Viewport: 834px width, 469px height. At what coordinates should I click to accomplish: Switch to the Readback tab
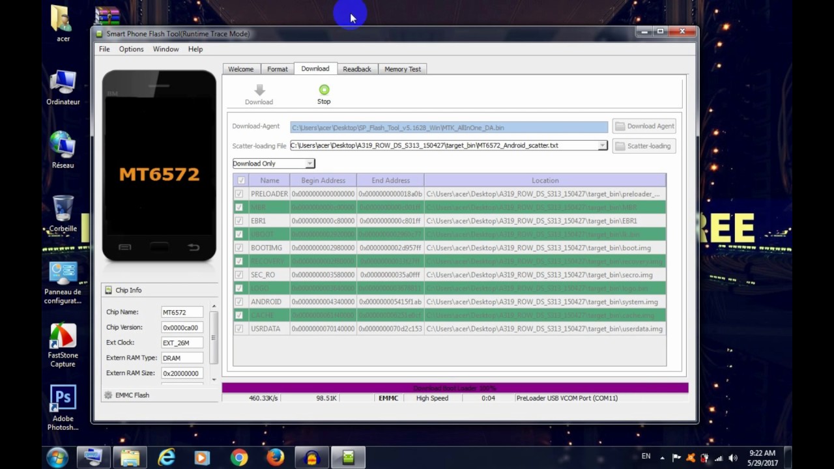[x=357, y=69]
